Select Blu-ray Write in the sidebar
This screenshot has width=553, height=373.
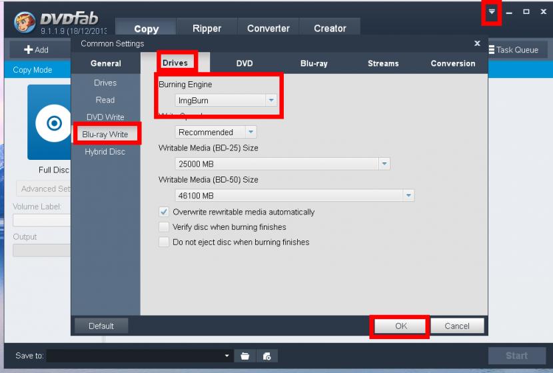105,135
